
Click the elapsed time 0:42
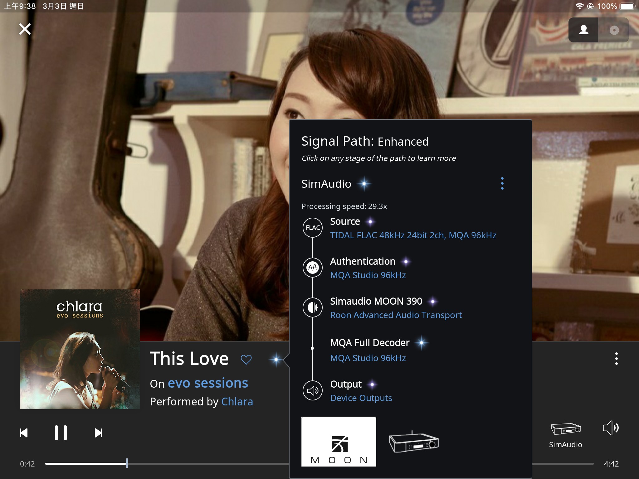(x=27, y=464)
